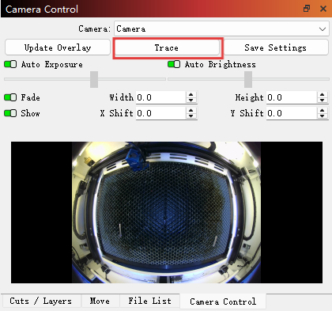Increase the Width value with up arrow
This screenshot has height=311, width=332.
(x=191, y=95)
